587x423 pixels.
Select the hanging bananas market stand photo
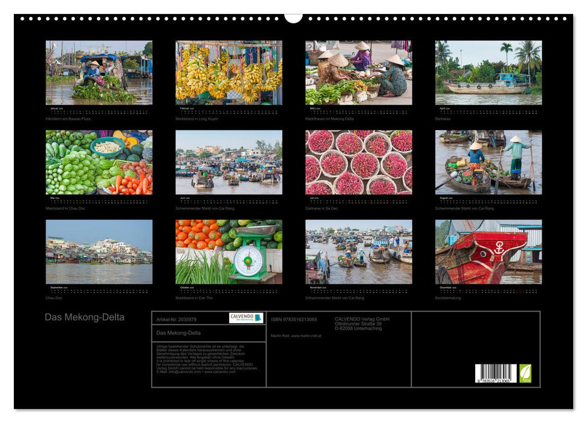pos(229,73)
